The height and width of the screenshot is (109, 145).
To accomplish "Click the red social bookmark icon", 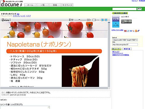I will (125, 31).
